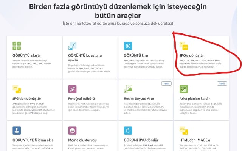Open the HTML'den IMAGE'a title
242x151 pixels.
pos(195,140)
